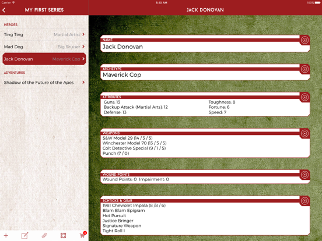Viewport: 322px width, 241px height.
Task: Select Hot Pursuit schtick
Action: tap(114, 216)
